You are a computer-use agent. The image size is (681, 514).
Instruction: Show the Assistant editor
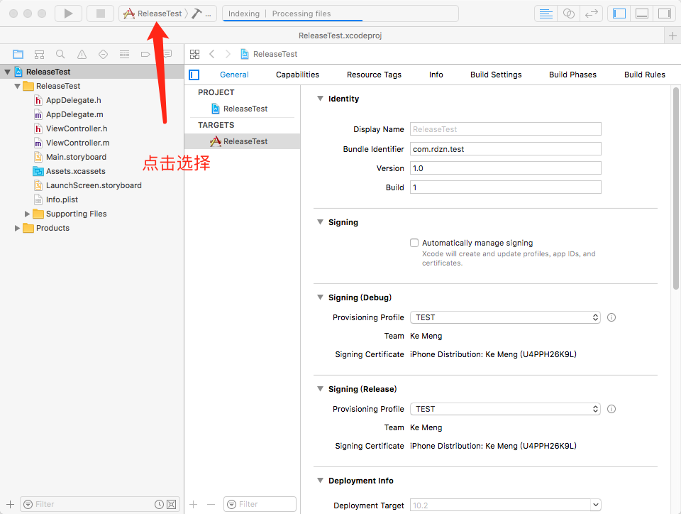pos(568,13)
